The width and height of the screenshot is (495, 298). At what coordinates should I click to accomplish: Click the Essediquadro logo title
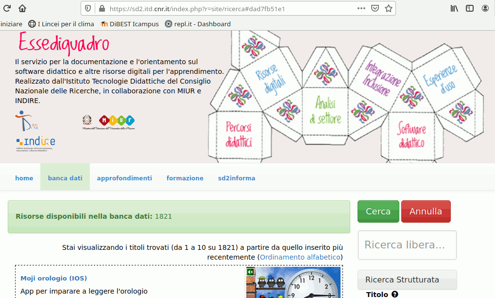[64, 44]
